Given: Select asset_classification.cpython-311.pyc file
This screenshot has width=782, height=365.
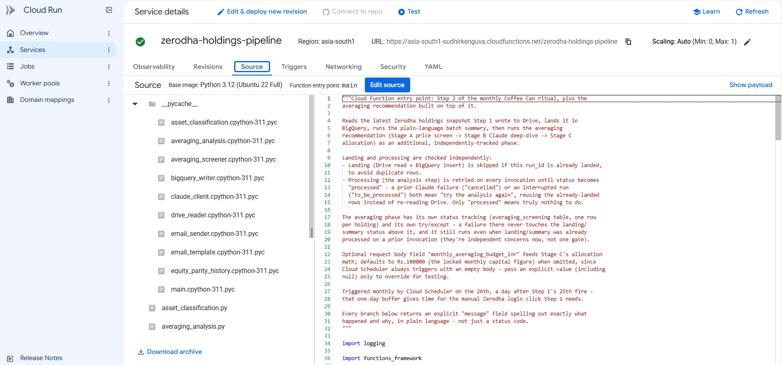Looking at the screenshot, I should pos(224,122).
